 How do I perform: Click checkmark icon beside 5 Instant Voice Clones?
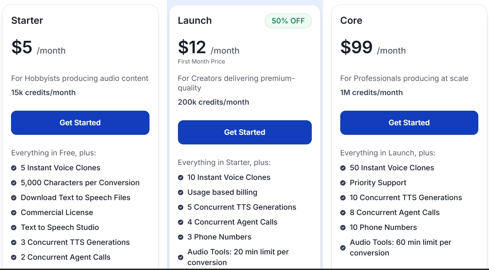14,168
